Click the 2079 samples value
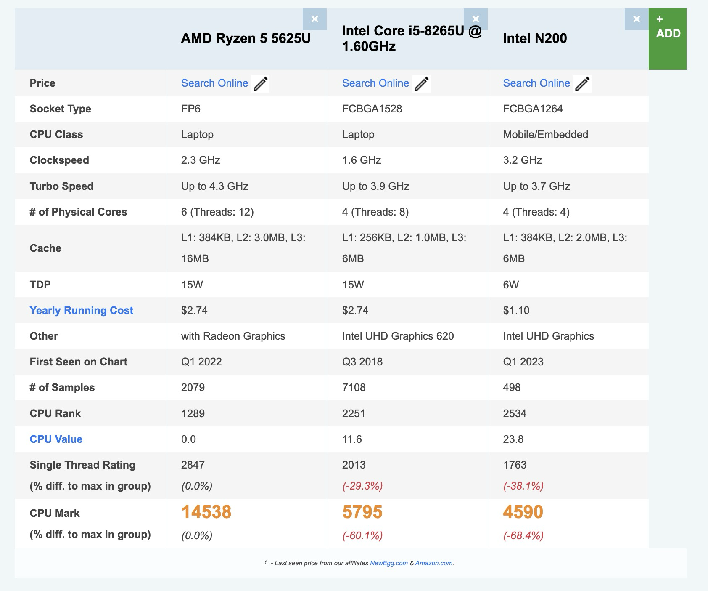 click(193, 387)
